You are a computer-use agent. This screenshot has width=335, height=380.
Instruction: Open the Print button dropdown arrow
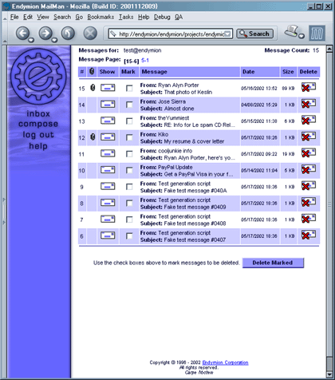[301, 36]
